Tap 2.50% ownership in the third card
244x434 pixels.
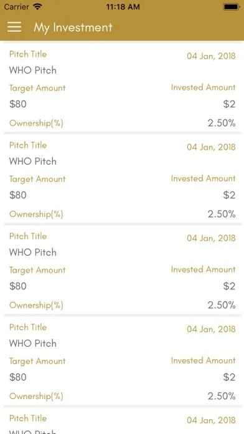point(222,306)
